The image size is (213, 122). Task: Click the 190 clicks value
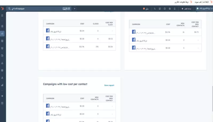click(x=97, y=47)
